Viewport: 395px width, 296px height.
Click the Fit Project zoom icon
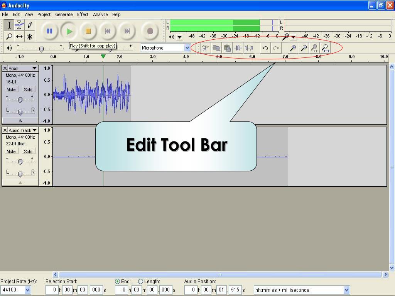326,48
